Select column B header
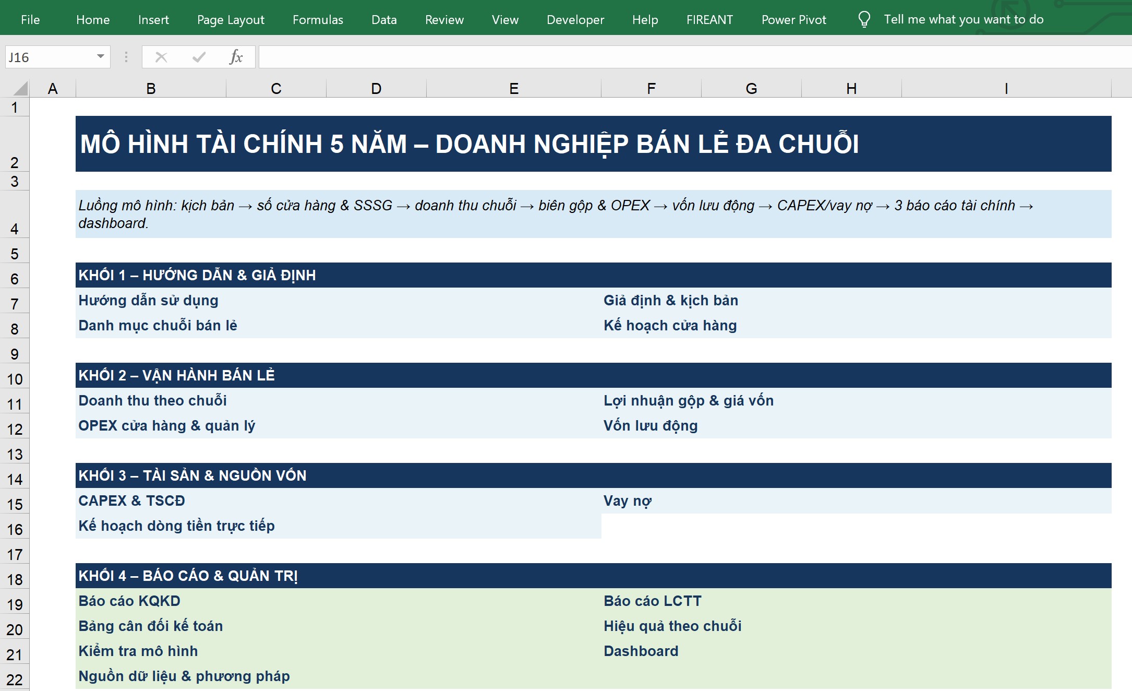This screenshot has height=691, width=1132. point(151,88)
